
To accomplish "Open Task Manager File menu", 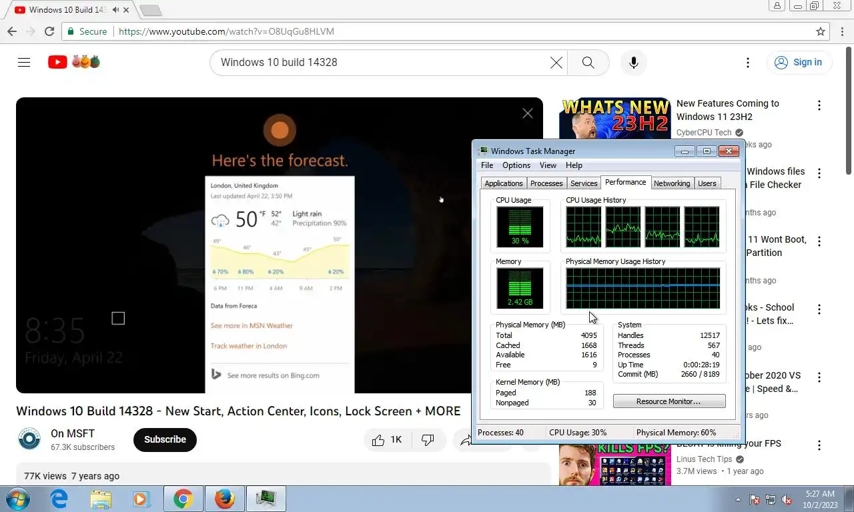I will pos(487,165).
